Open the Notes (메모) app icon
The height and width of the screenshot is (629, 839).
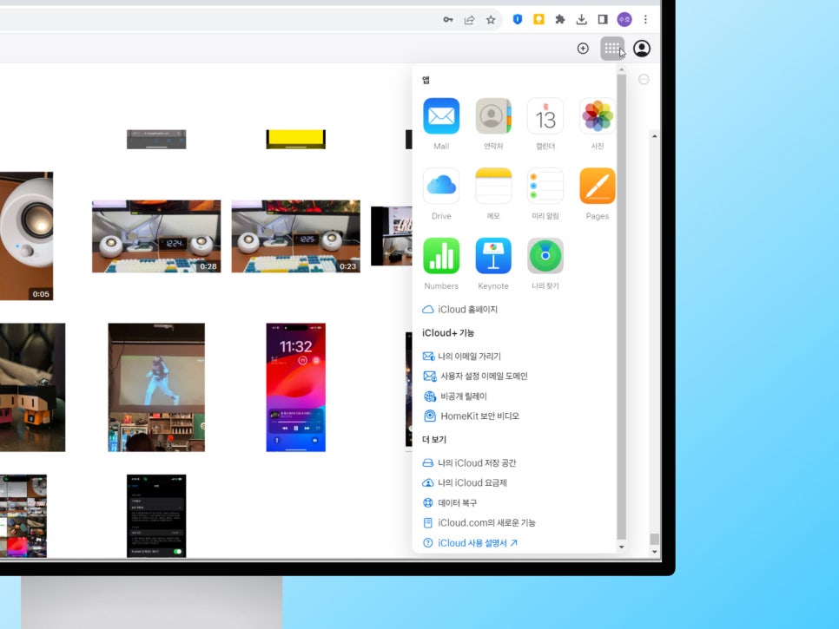click(492, 186)
